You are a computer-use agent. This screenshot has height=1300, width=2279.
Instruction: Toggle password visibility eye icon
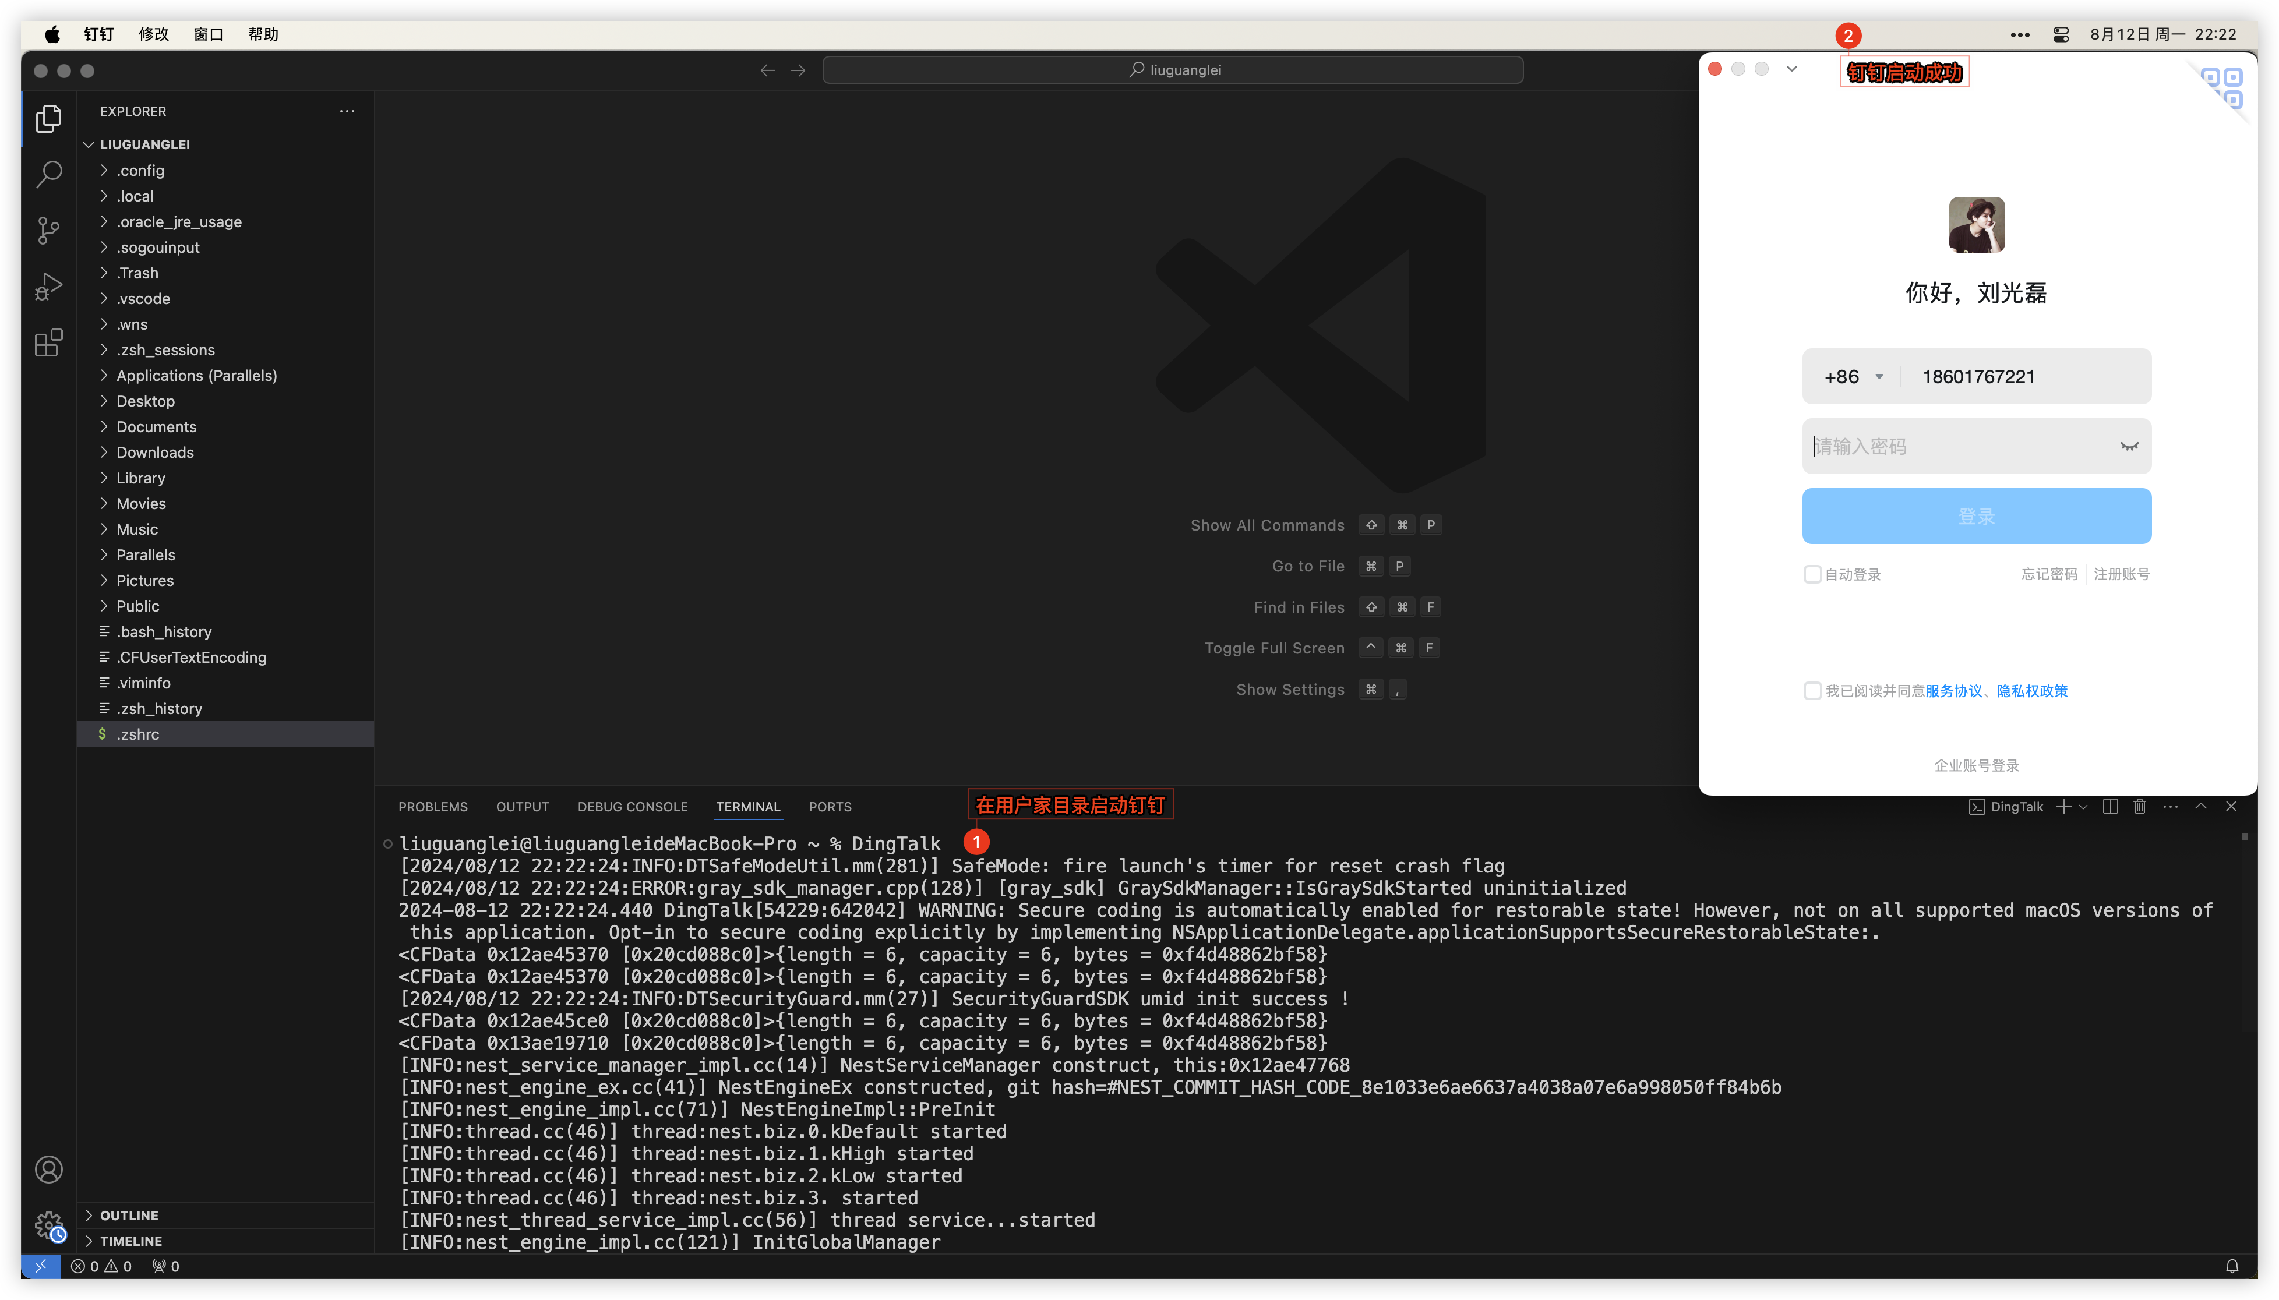coord(2129,446)
